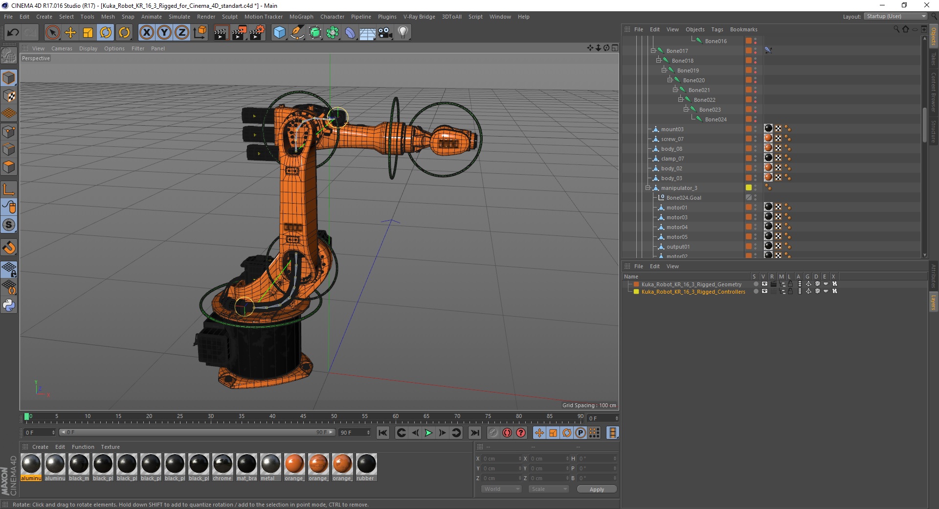Open the spline pen tool
The width and height of the screenshot is (939, 509).
[297, 33]
